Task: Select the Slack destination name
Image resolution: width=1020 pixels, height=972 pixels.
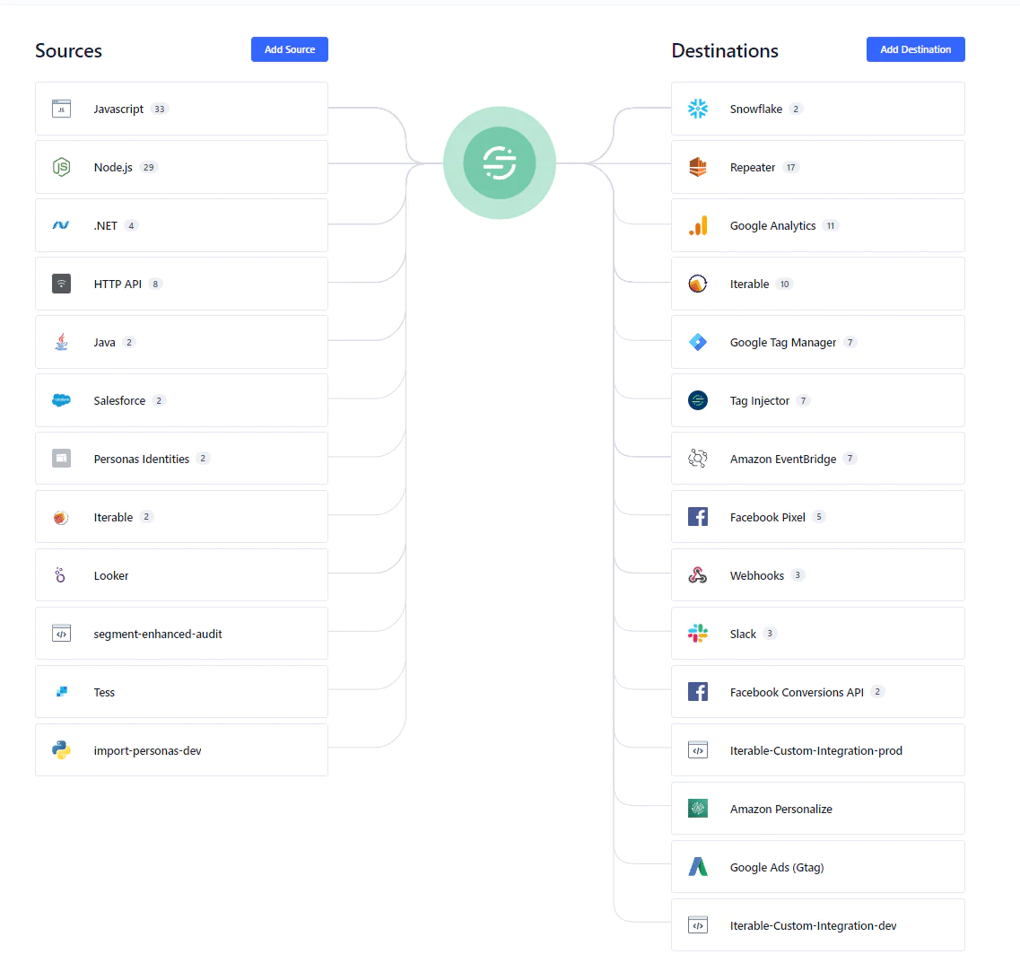Action: 743,634
